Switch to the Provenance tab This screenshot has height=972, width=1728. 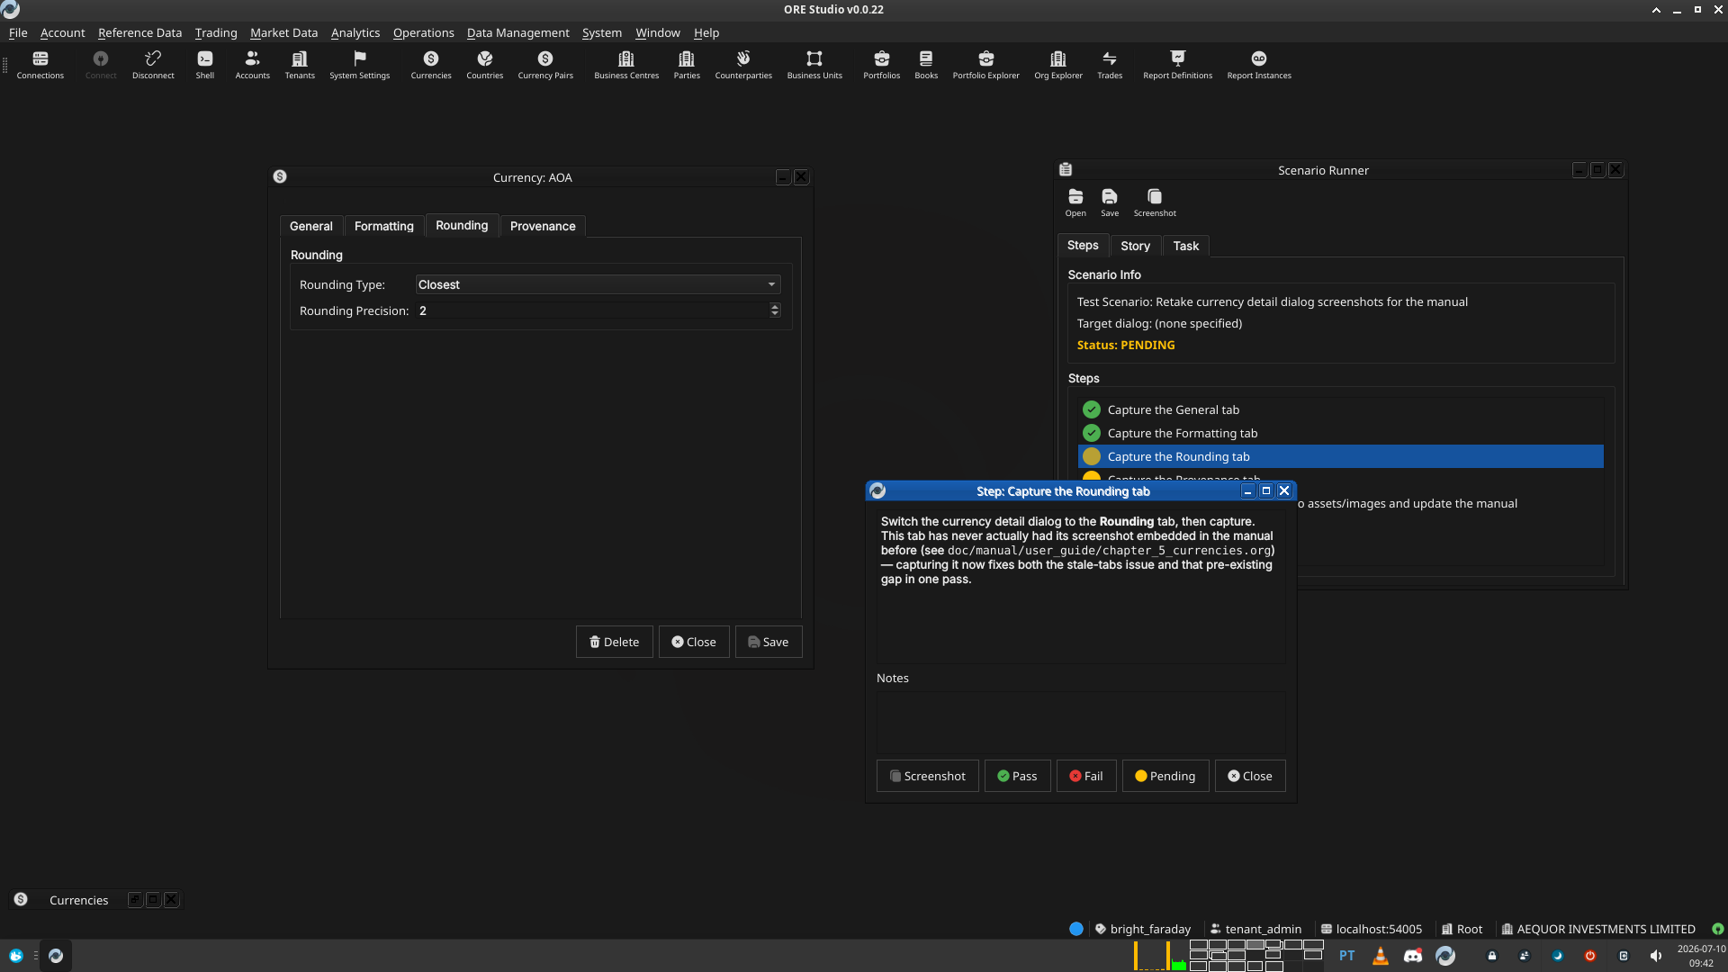pyautogui.click(x=543, y=226)
